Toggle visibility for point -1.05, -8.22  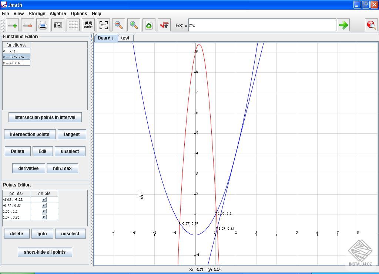pos(44,199)
